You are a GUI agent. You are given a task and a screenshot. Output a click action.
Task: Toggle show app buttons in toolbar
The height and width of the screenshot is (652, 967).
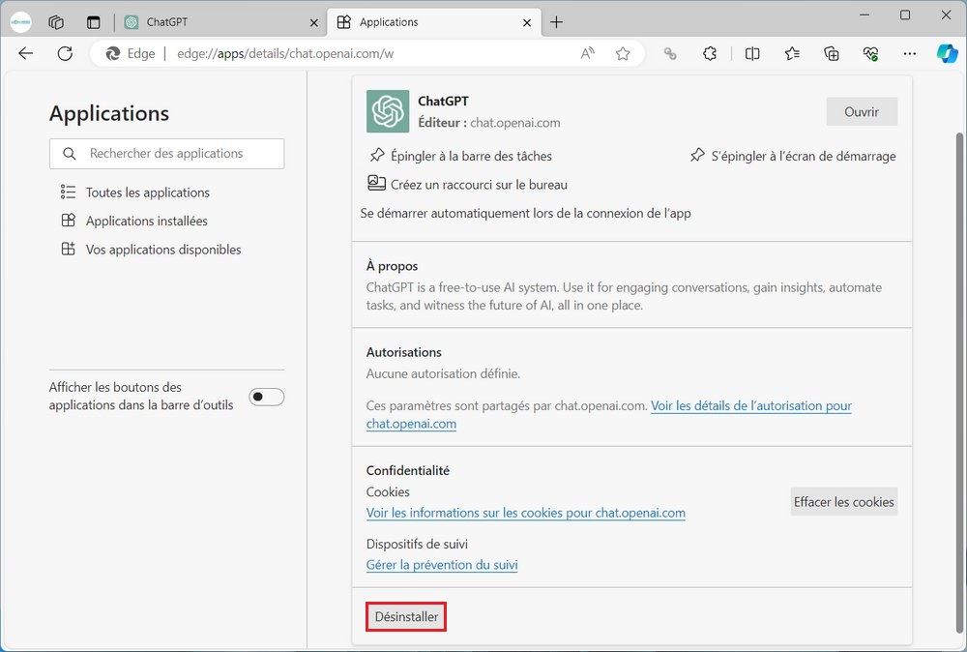pyautogui.click(x=266, y=397)
